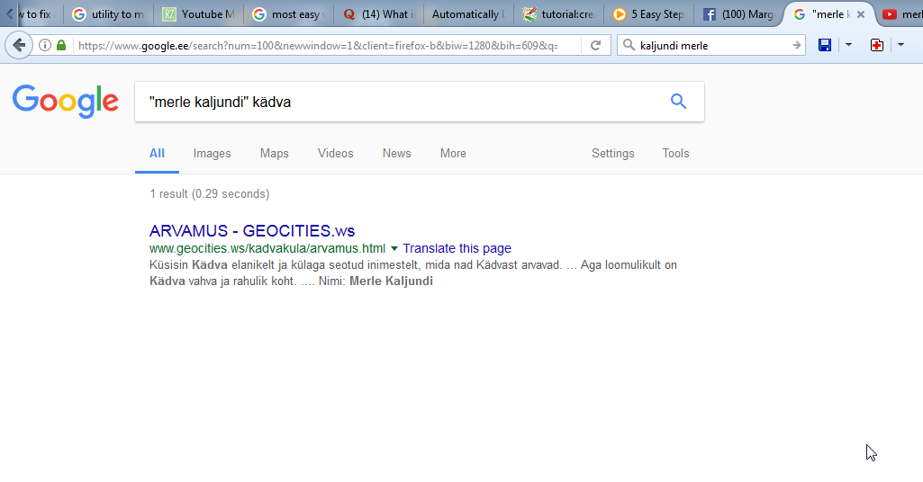Switch to the Images search tab
923x482 pixels.
click(213, 153)
